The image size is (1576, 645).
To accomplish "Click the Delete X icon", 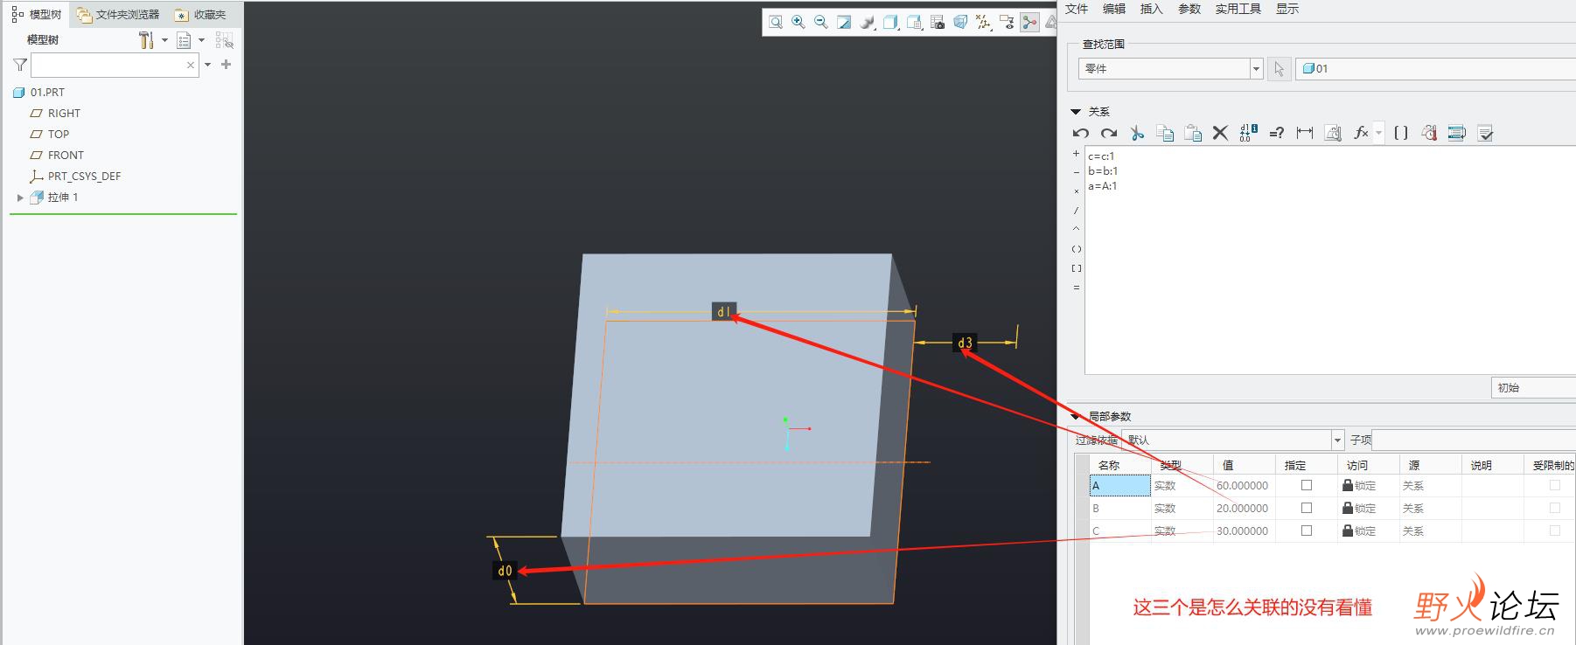I will tap(1220, 133).
